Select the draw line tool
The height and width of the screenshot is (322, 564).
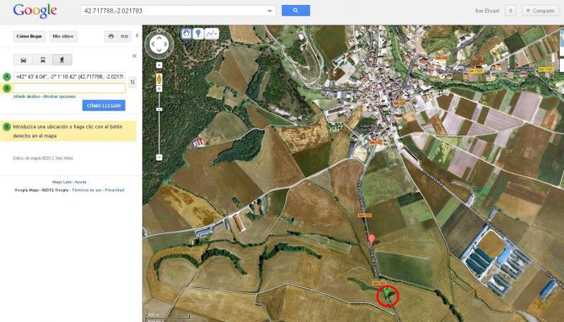point(211,33)
